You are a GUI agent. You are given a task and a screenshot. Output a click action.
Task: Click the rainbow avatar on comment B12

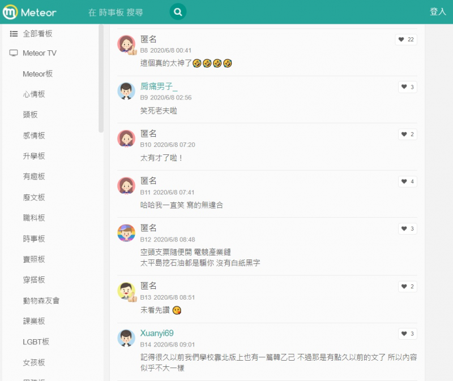coord(126,233)
